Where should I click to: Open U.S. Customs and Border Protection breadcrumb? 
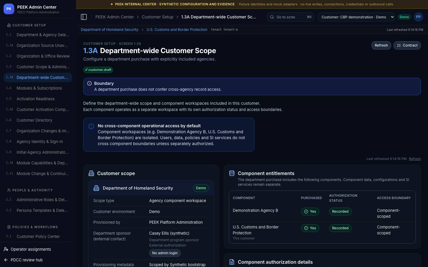click(x=177, y=30)
